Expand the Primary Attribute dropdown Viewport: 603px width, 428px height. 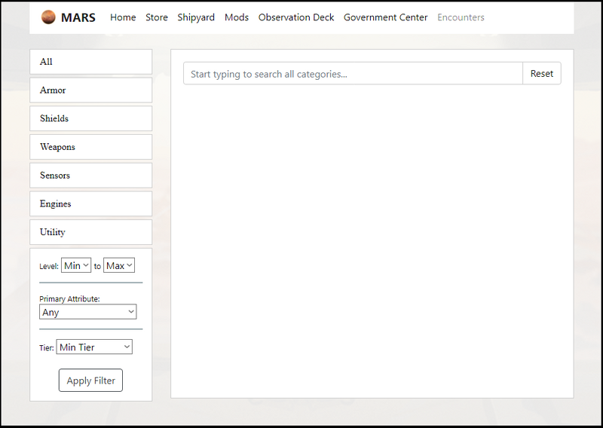point(87,312)
